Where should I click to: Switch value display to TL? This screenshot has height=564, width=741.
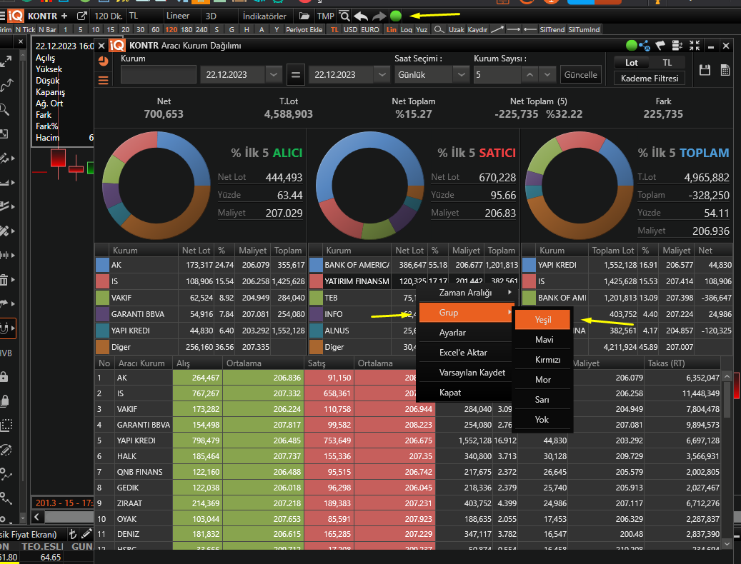coord(667,63)
